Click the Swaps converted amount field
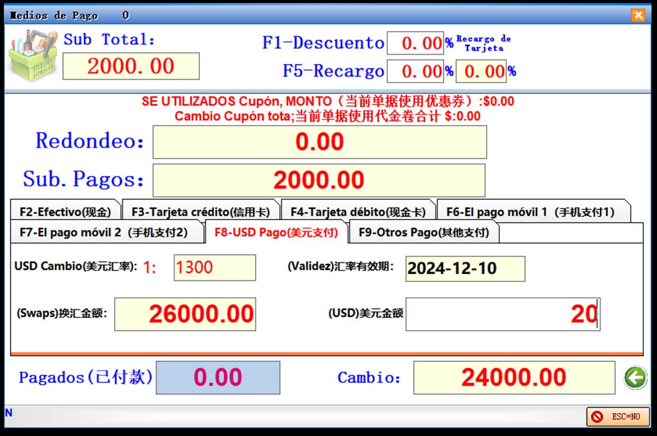 click(x=185, y=314)
